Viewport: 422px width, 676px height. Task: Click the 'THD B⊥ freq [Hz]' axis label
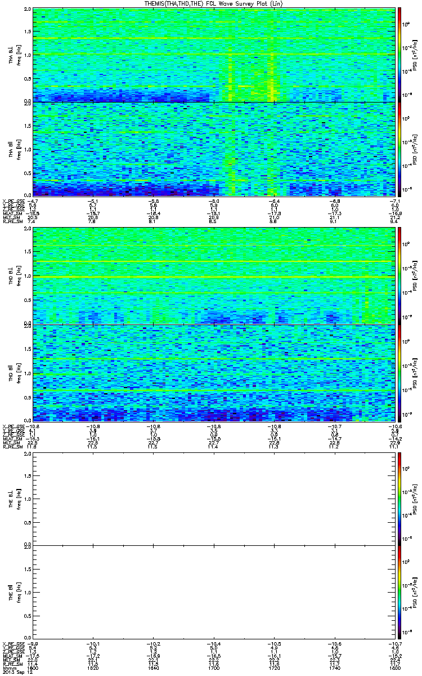[14, 275]
